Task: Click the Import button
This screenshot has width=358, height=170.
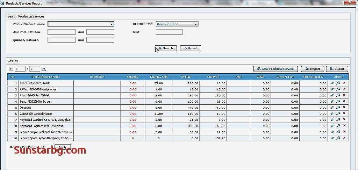Action: click(312, 69)
